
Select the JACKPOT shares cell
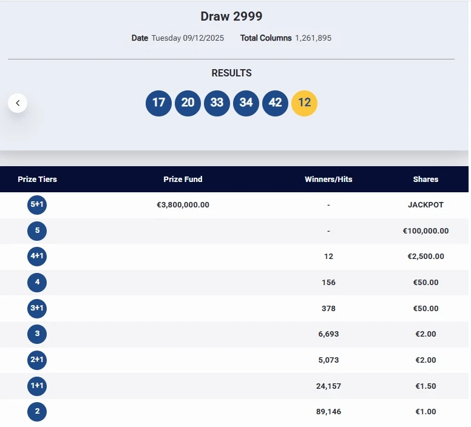(425, 205)
